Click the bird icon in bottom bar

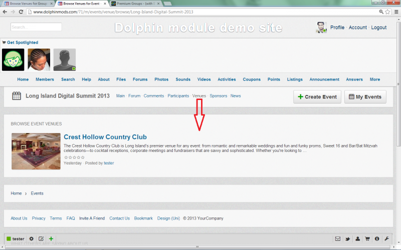[x=347, y=239]
